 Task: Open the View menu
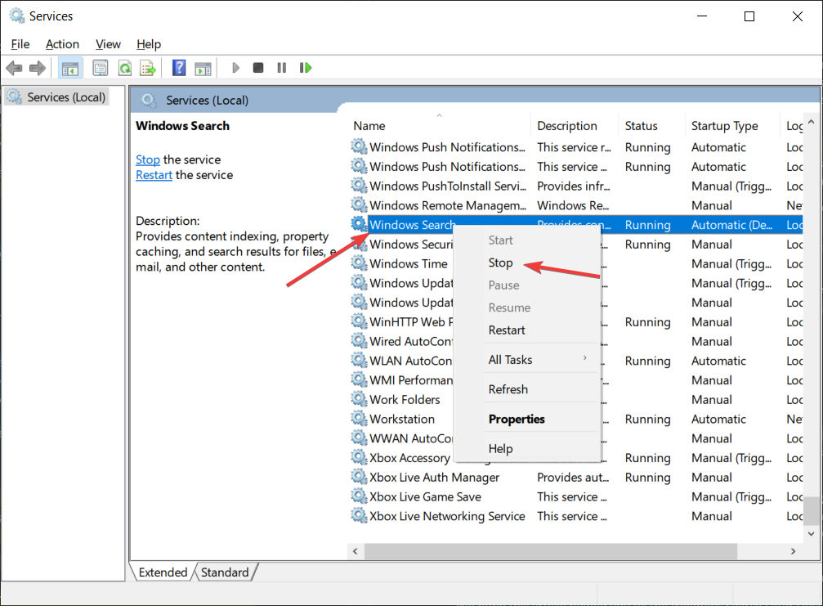click(x=108, y=44)
